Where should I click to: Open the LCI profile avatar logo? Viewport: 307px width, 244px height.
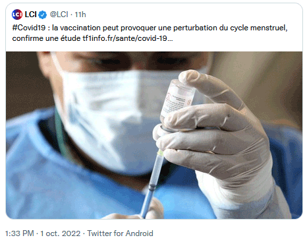17,15
